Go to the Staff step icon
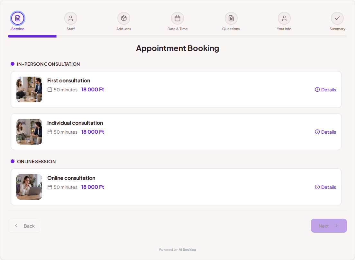 pos(71,18)
